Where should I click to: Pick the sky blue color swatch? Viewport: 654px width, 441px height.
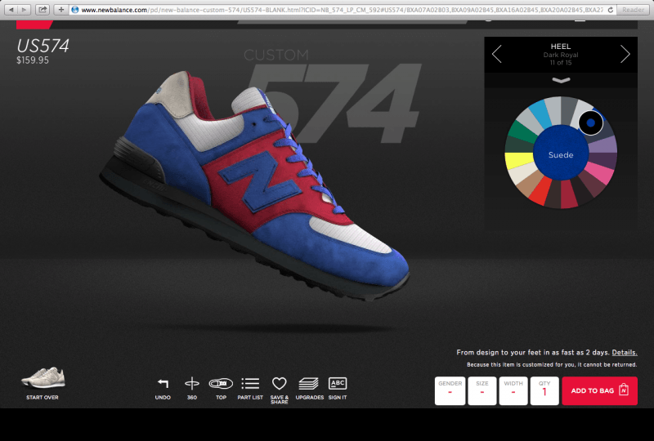pos(541,114)
